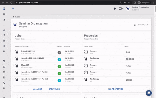This screenshot has width=156, height=98.
Task: Click the image card icon in sidebar
Action: 4,67
